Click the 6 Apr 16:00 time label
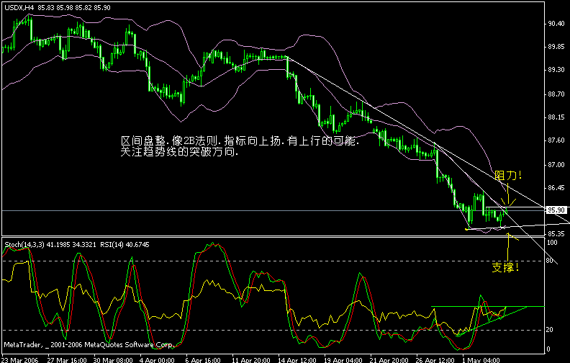The width and height of the screenshot is (570, 363). (x=203, y=359)
